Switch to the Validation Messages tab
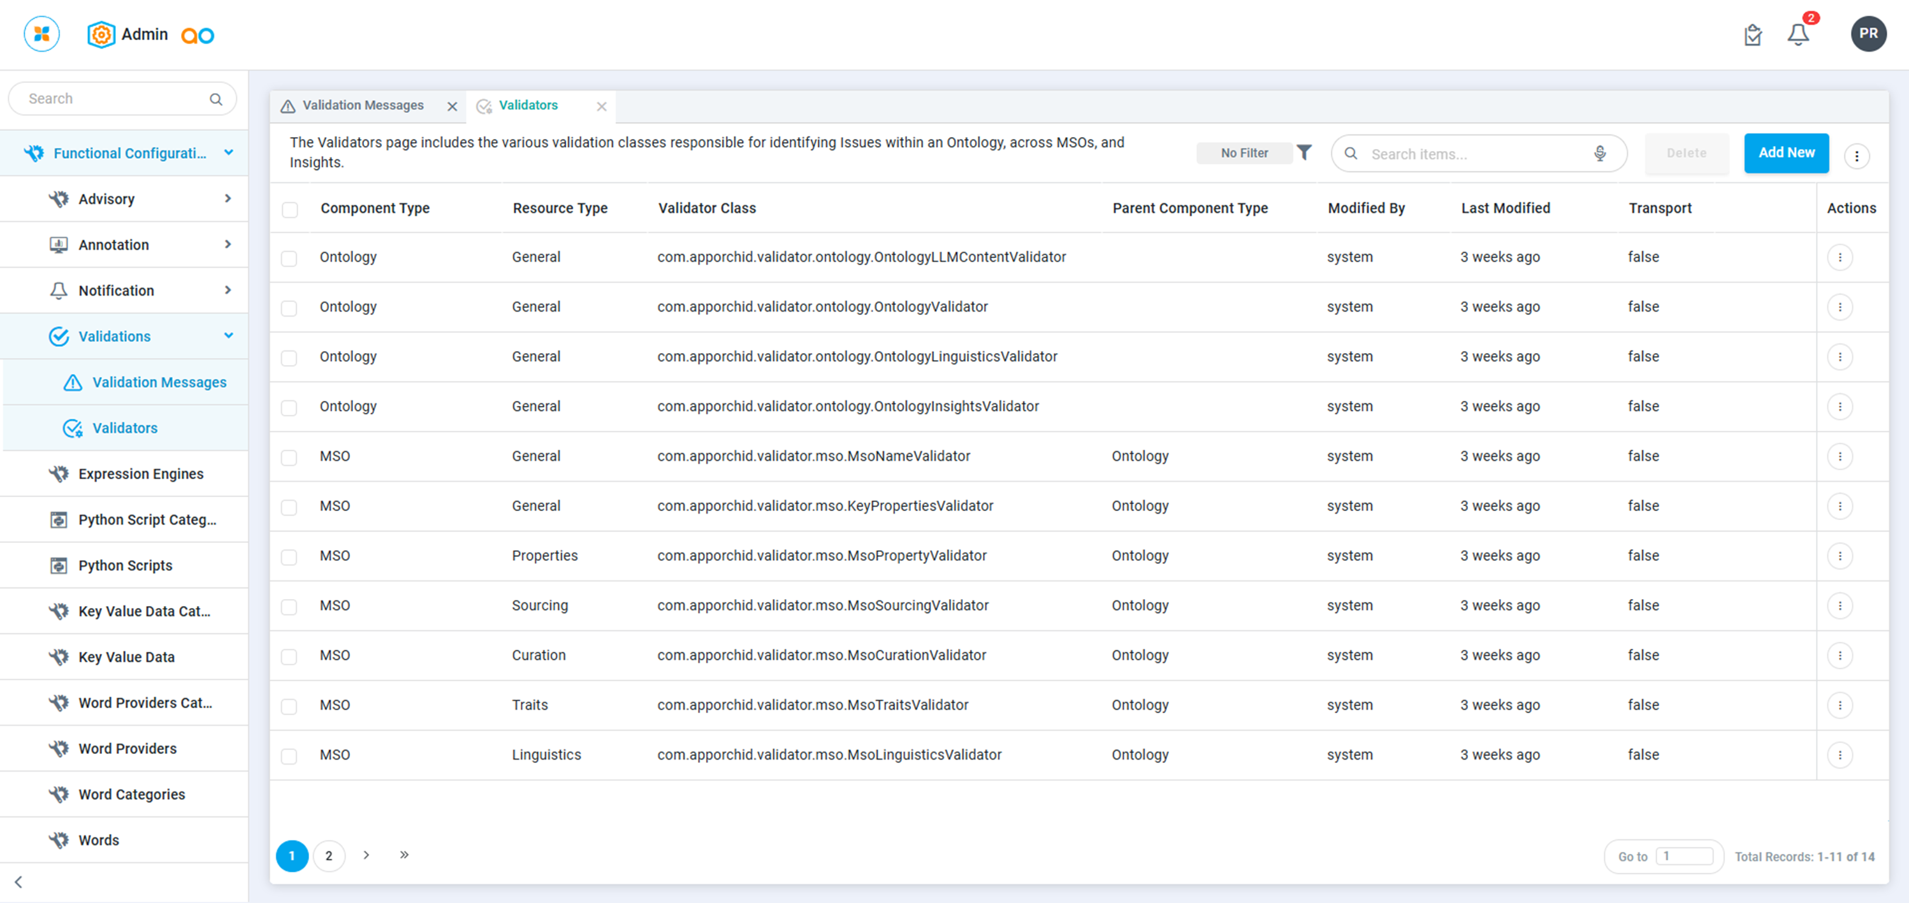This screenshot has height=903, width=1909. point(363,106)
